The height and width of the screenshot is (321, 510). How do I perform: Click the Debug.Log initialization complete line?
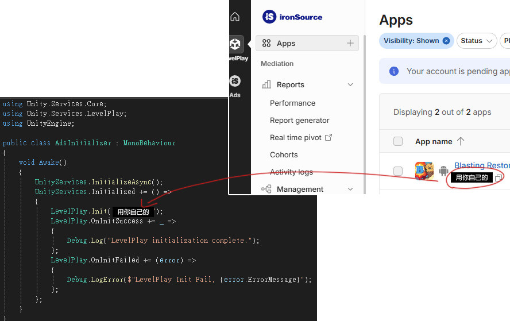click(x=163, y=241)
